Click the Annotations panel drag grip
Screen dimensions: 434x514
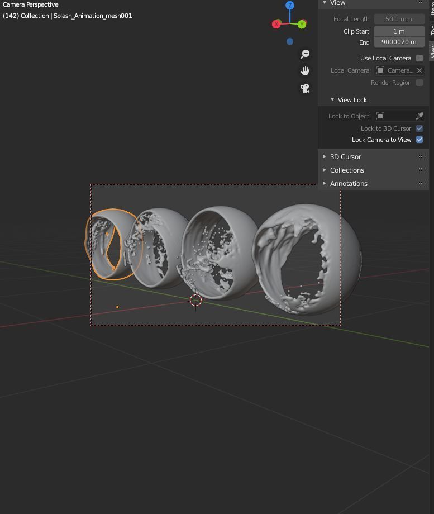pos(422,183)
